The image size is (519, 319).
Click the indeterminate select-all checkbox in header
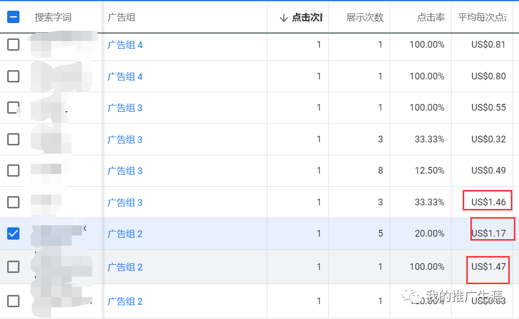[13, 16]
